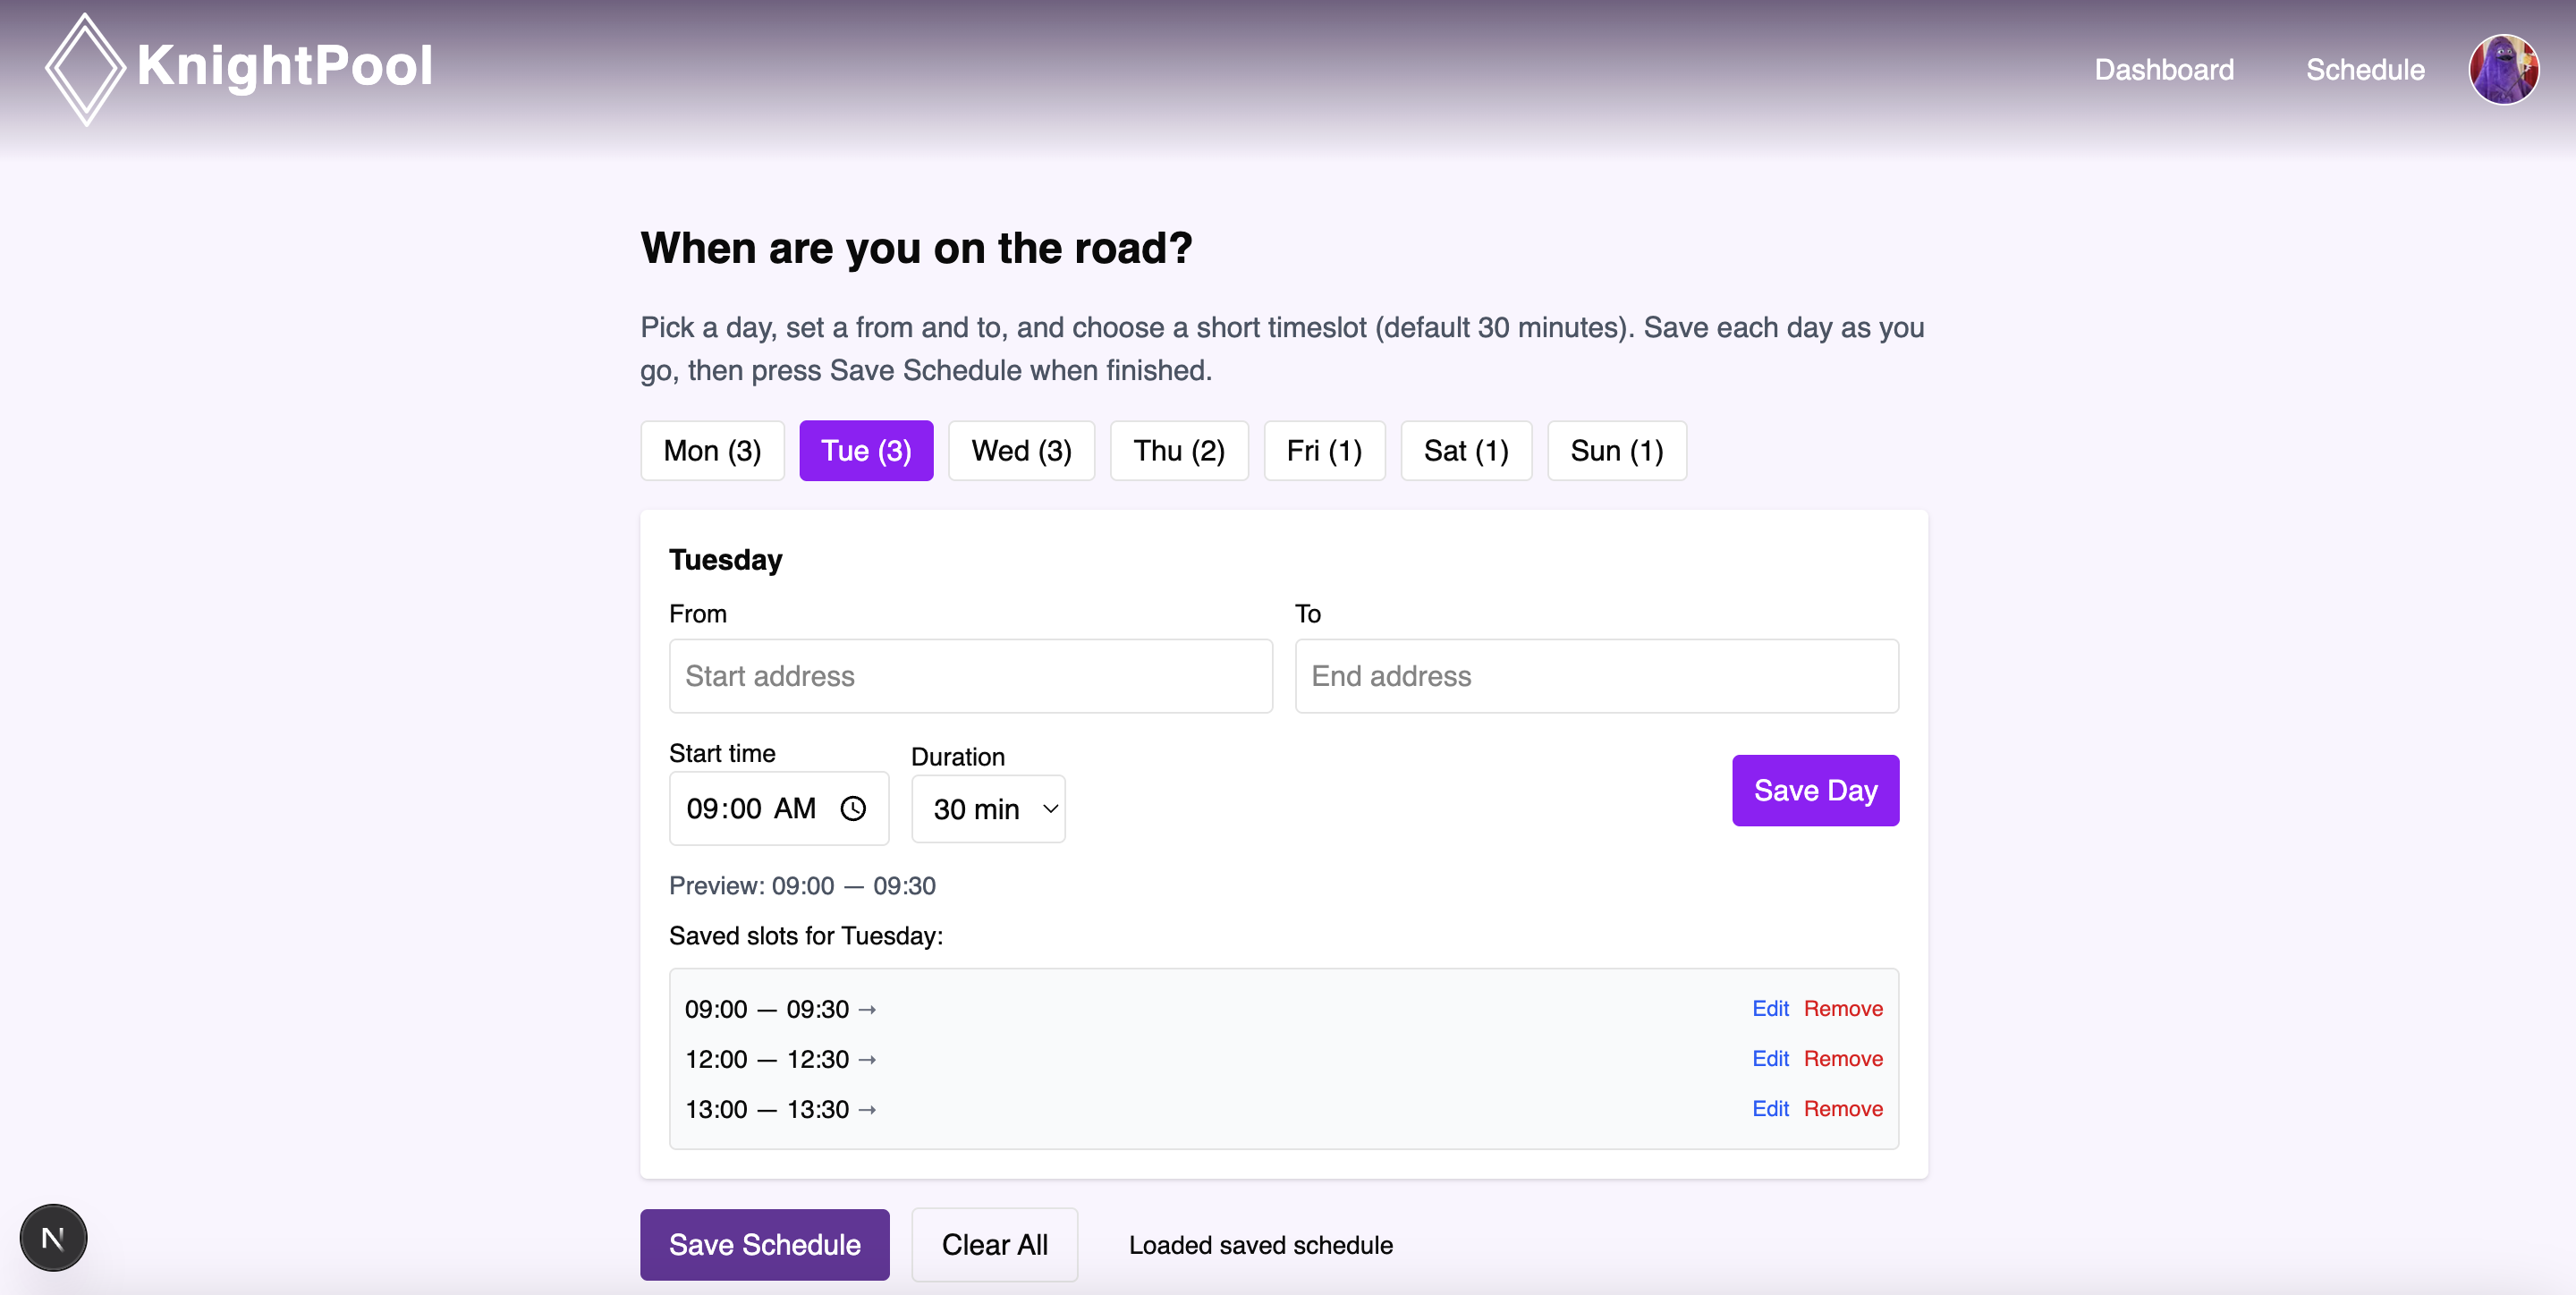Click into the End address field
This screenshot has width=2576, height=1295.
[x=1596, y=676]
